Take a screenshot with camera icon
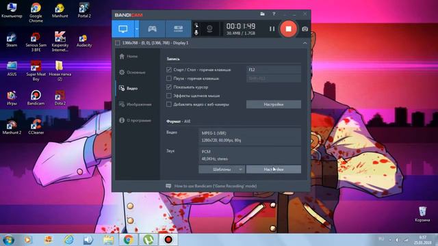The height and width of the screenshot is (246, 438). (x=305, y=29)
